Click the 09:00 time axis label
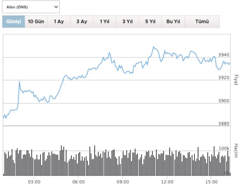 tap(123, 182)
